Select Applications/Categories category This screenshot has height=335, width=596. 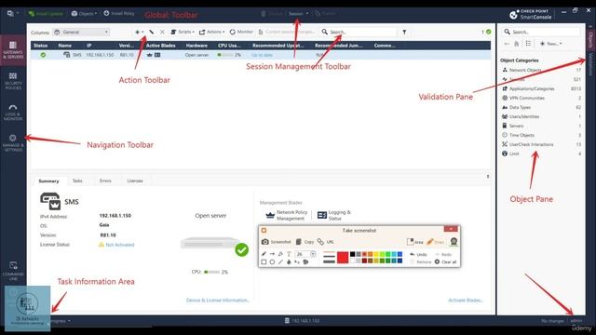click(541, 88)
